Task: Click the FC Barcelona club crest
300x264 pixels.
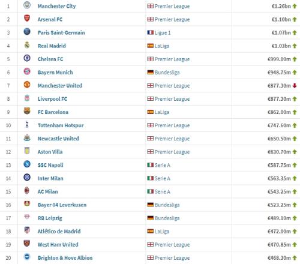Action: [x=27, y=111]
